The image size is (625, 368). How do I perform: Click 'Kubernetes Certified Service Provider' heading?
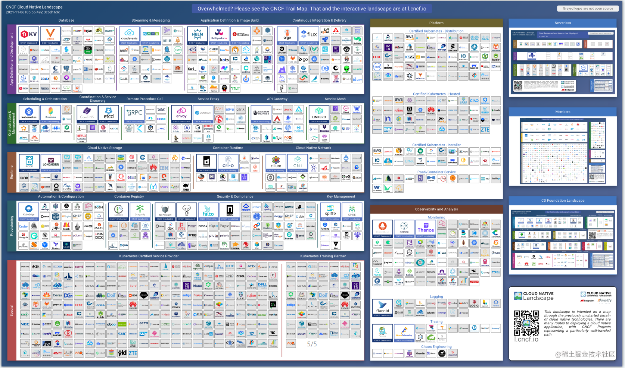149,256
